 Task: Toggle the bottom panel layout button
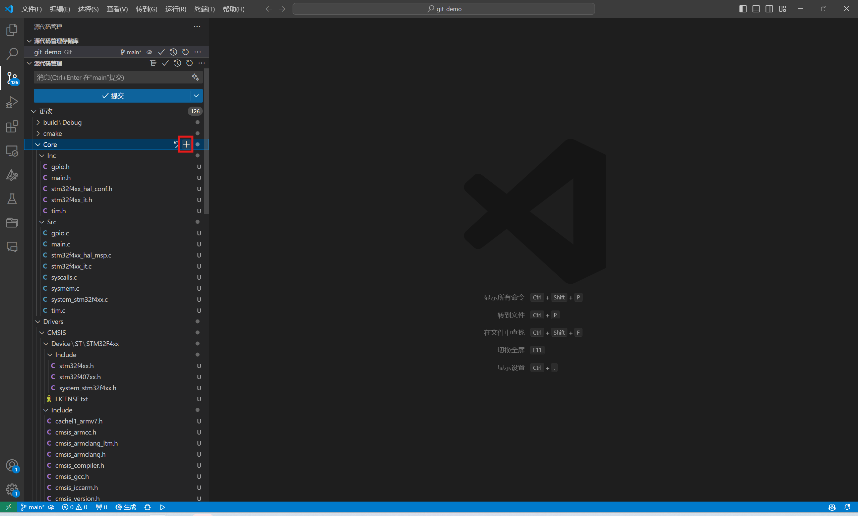click(756, 9)
